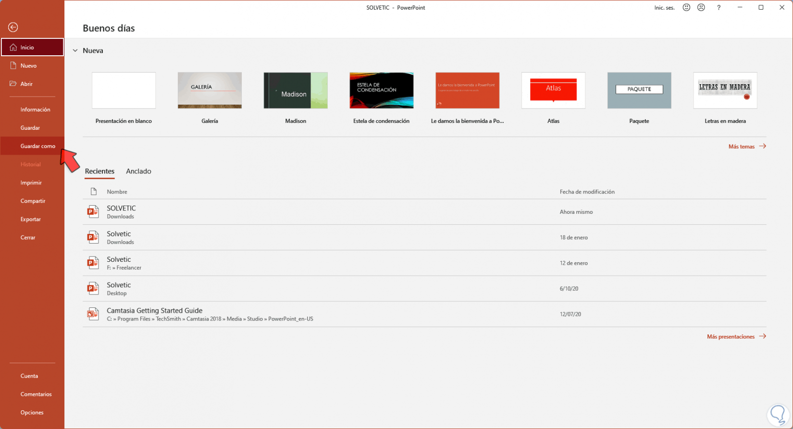Sort by the Fecha de modificación column header
This screenshot has width=793, height=429.
pos(587,192)
